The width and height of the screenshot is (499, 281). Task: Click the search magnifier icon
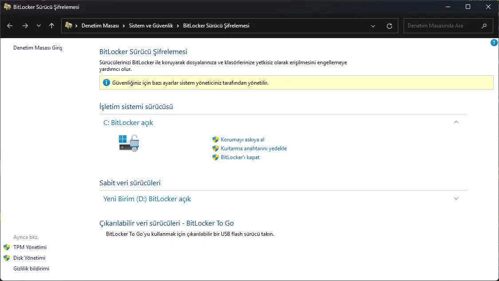(x=484, y=26)
